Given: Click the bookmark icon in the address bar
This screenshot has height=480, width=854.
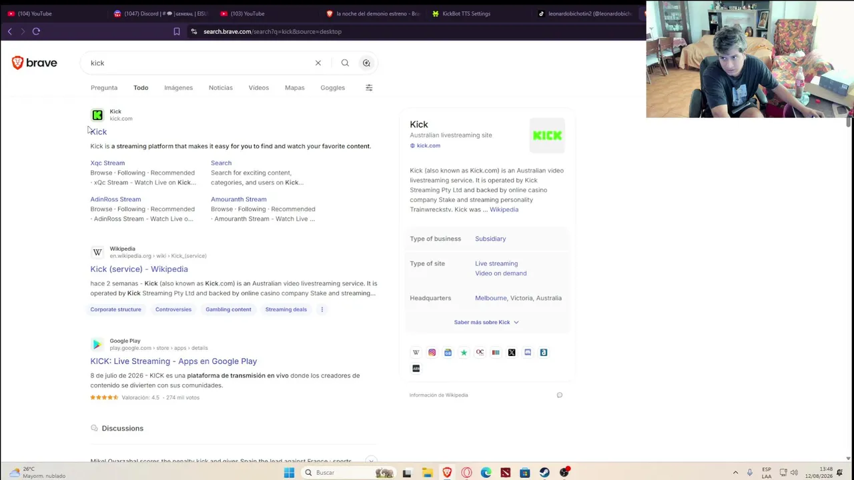Looking at the screenshot, I should [177, 31].
